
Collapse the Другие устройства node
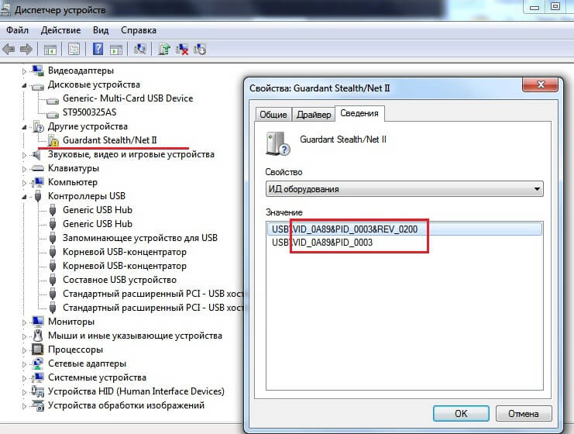coord(24,127)
